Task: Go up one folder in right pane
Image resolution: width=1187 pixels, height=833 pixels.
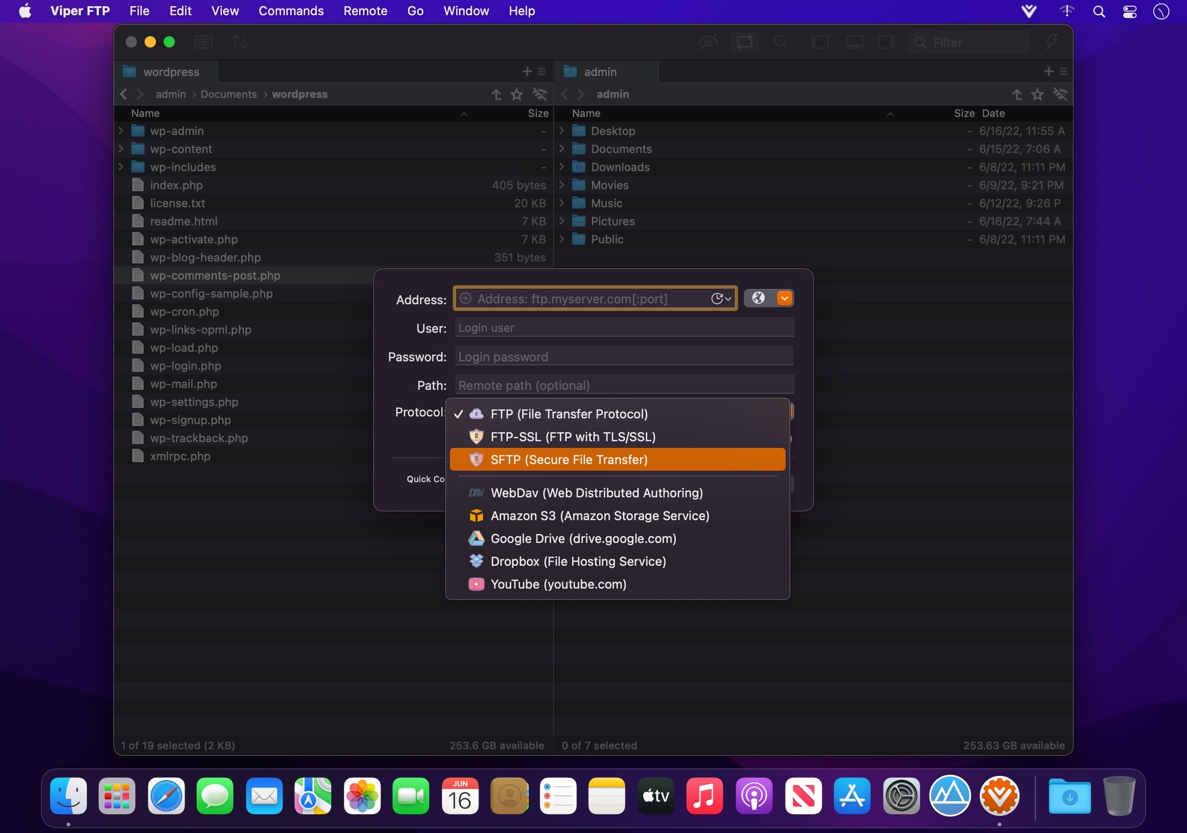Action: pos(1017,95)
